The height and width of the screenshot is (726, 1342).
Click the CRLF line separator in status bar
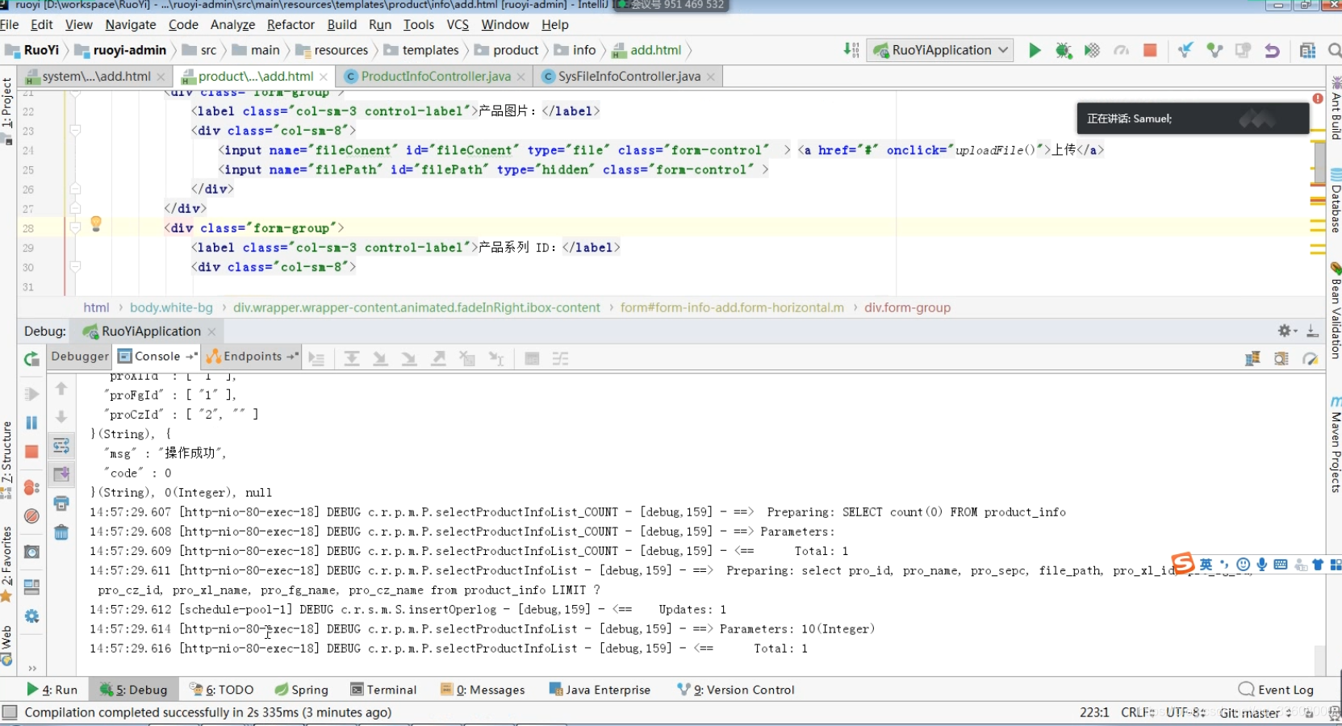point(1138,712)
